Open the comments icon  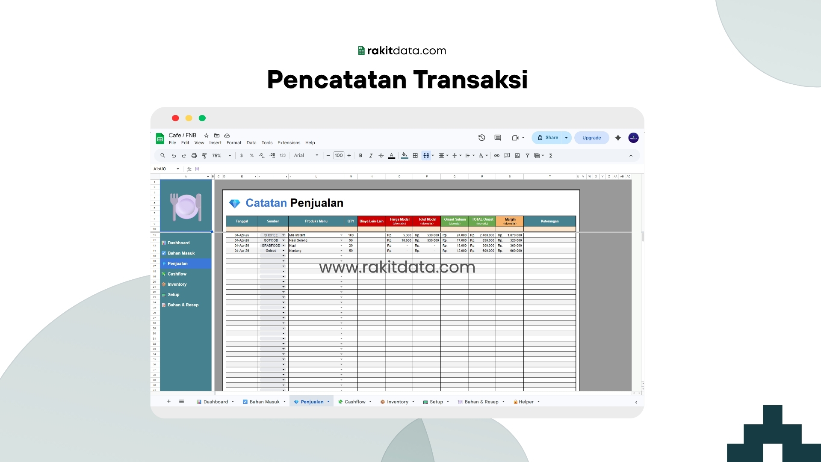coord(498,138)
